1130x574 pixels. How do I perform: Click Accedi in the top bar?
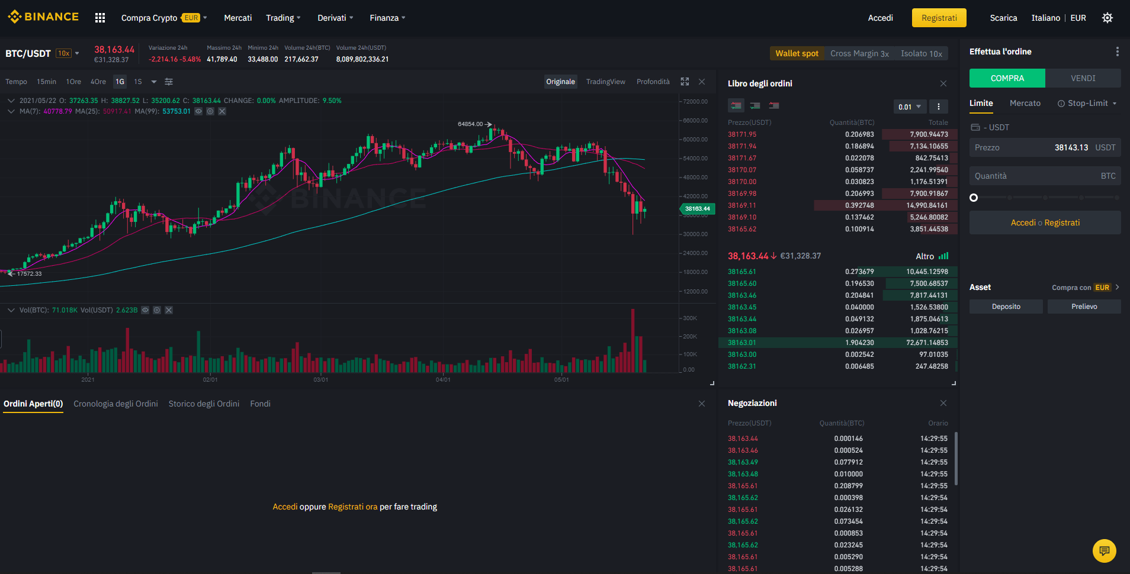880,18
